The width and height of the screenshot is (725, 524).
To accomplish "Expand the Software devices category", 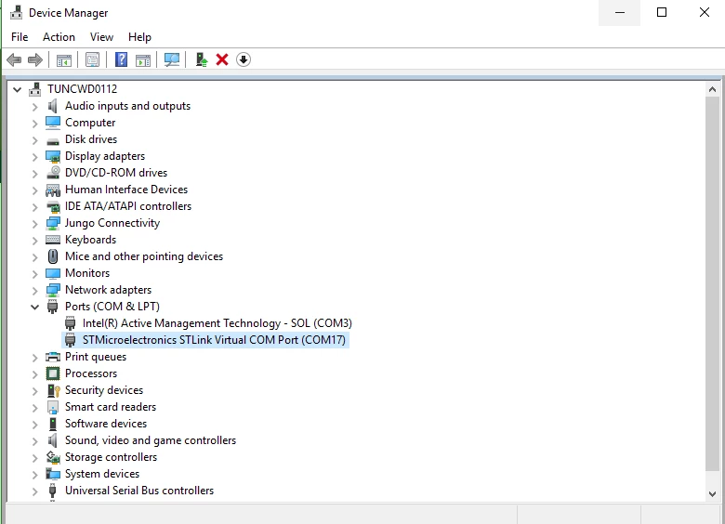I will (34, 425).
